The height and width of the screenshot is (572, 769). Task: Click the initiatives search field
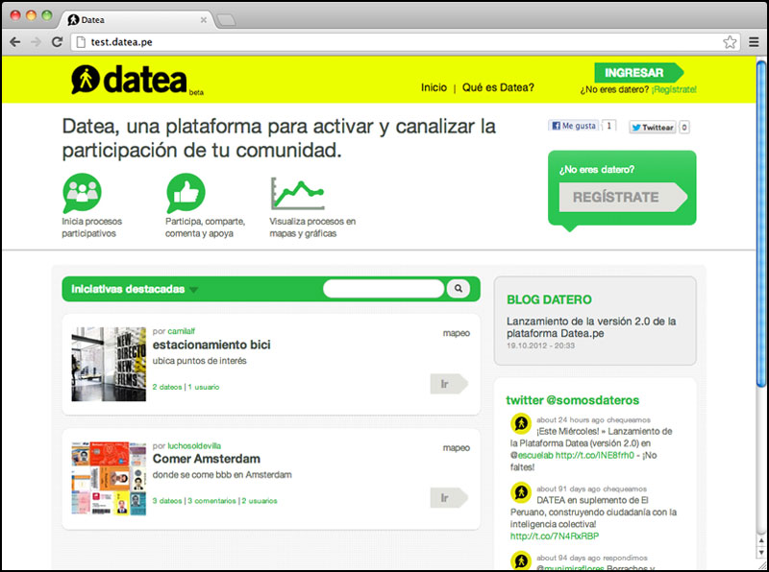click(384, 289)
